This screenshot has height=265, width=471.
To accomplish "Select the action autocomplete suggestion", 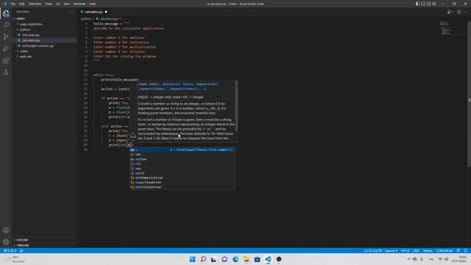I will click(x=183, y=159).
